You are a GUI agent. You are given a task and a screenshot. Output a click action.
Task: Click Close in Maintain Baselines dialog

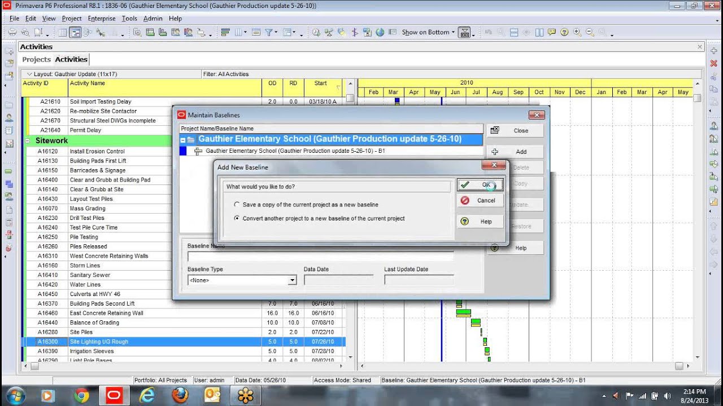click(515, 130)
